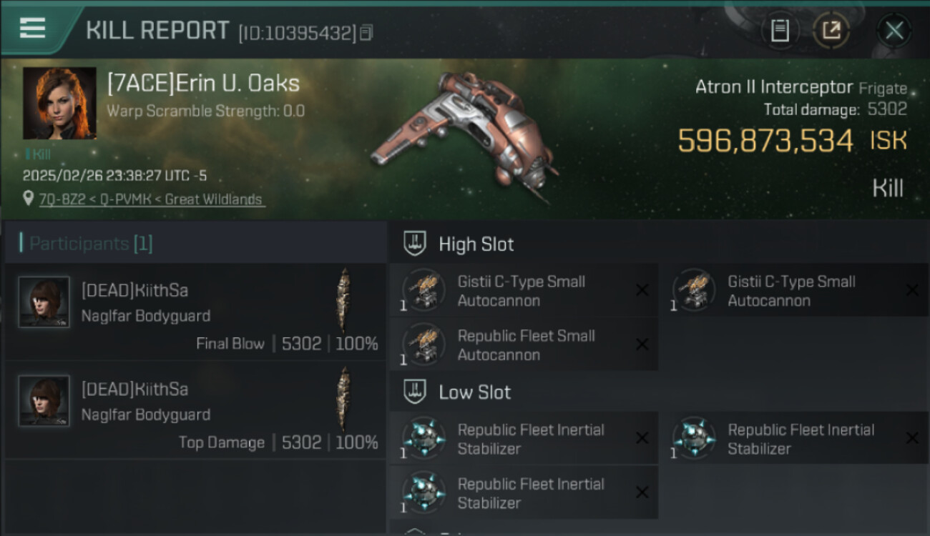Copy the kill report ID
This screenshot has height=536, width=930.
pyautogui.click(x=366, y=33)
